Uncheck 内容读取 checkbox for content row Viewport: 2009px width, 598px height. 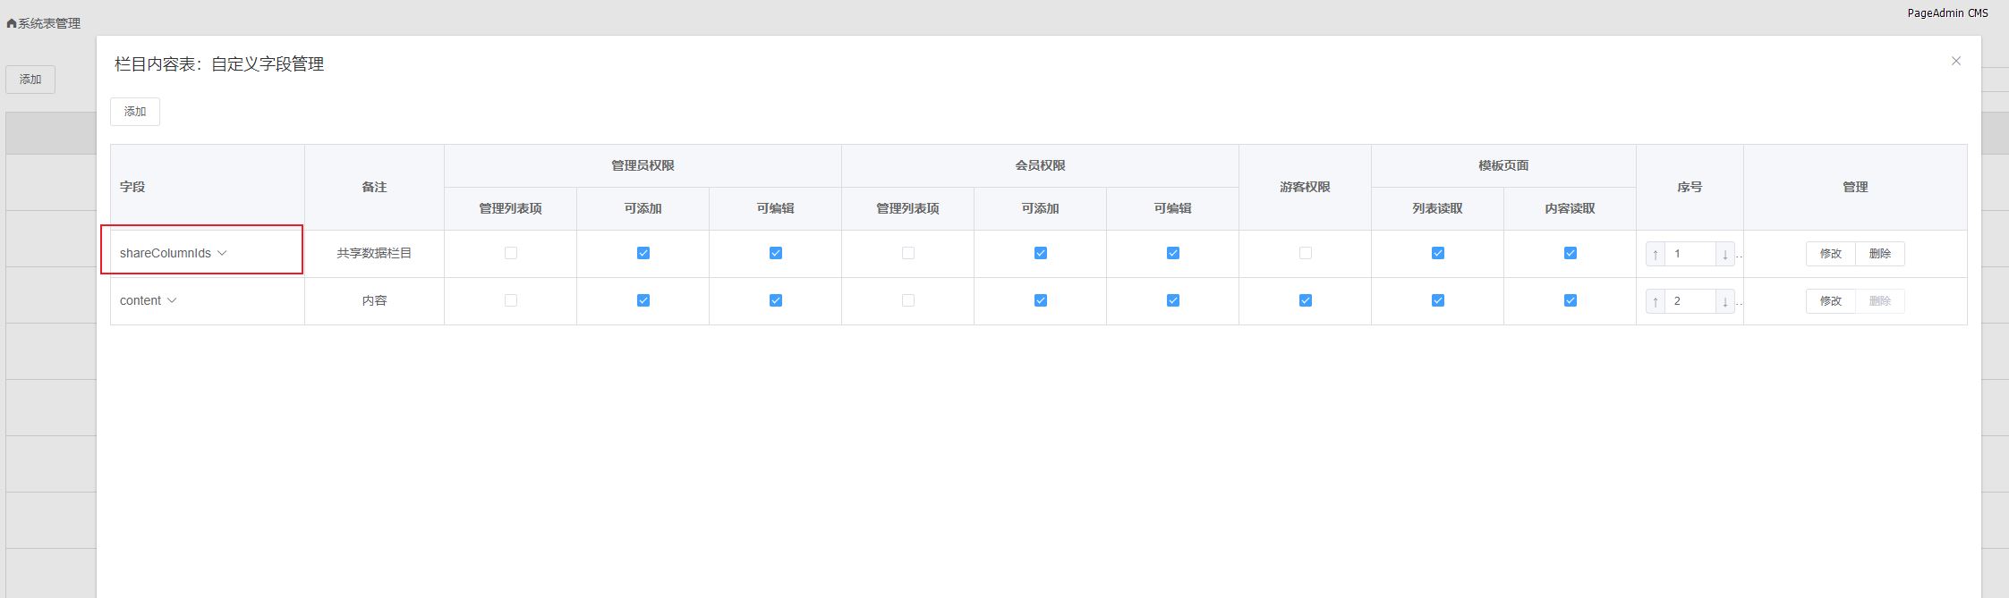click(1570, 300)
